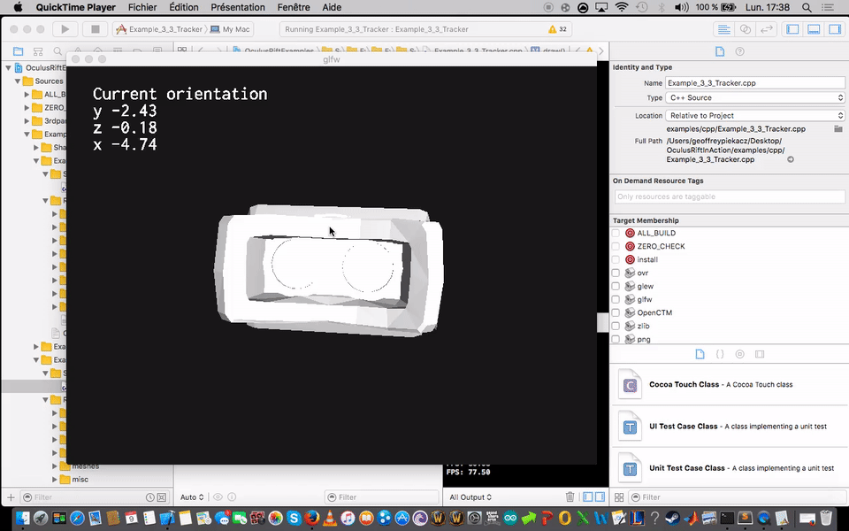Tick the OpenCTM target membership checkbox
This screenshot has width=849, height=531.
616,312
